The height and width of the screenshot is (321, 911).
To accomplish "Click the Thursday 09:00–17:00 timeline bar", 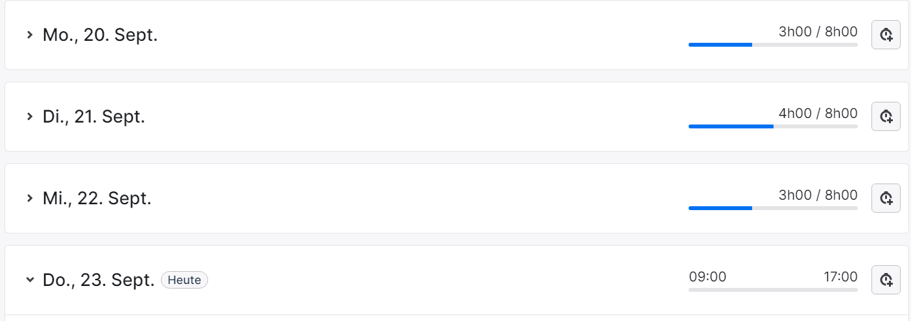I will coord(773,290).
